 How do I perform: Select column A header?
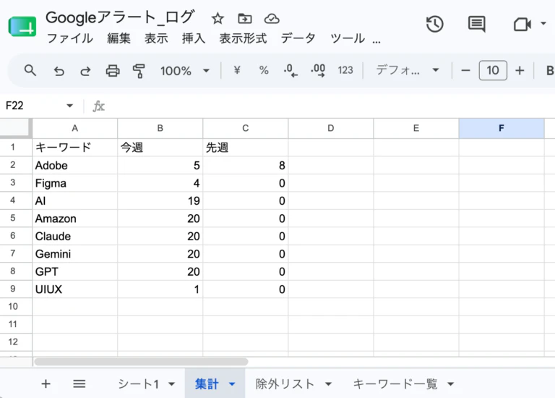click(74, 128)
